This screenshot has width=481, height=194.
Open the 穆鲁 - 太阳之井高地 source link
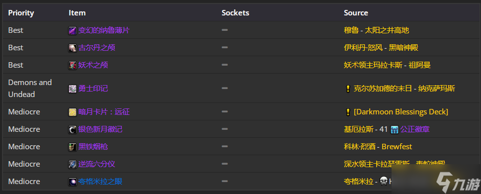(376, 30)
